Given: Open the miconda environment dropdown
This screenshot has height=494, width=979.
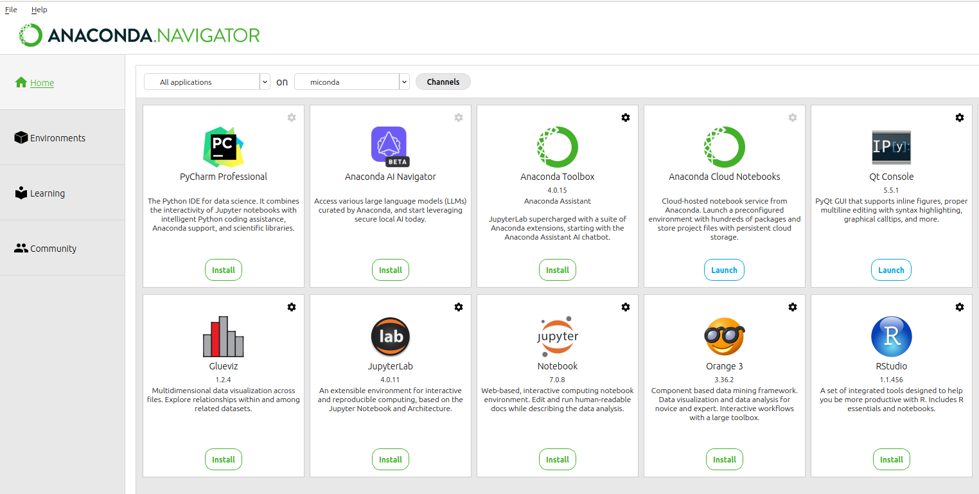Looking at the screenshot, I should pos(404,82).
